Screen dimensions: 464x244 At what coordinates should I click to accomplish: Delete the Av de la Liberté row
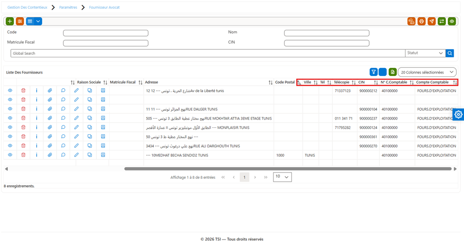click(x=24, y=91)
